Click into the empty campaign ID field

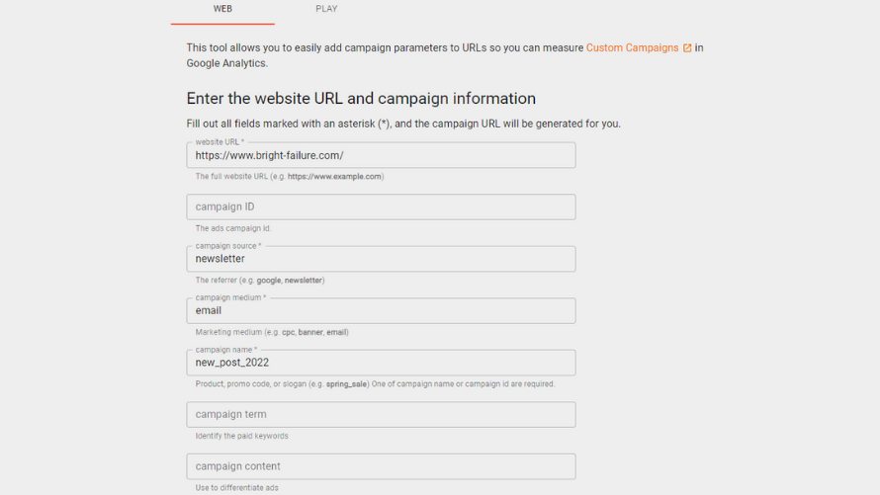click(x=381, y=206)
